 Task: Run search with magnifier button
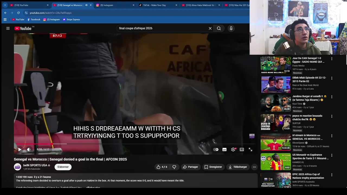[x=219, y=28]
